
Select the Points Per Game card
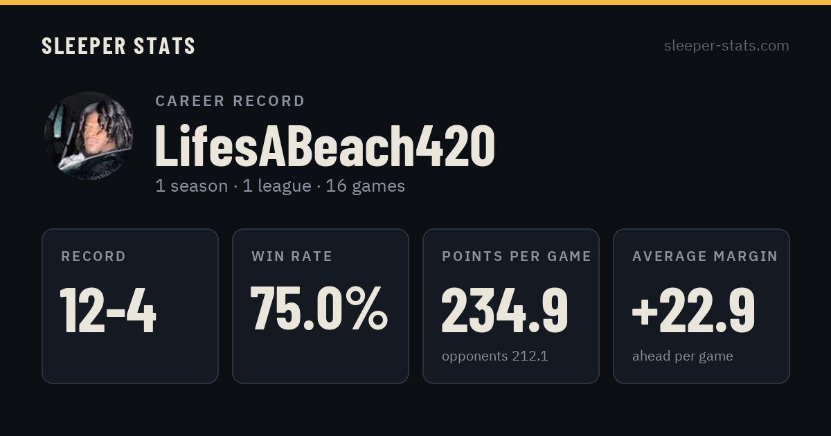tap(511, 306)
